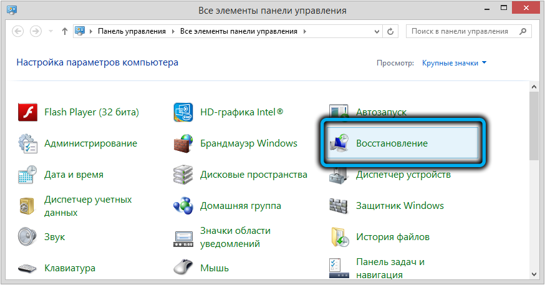Open the Звук speaker icon
This screenshot has height=285, width=545.
tap(28, 237)
